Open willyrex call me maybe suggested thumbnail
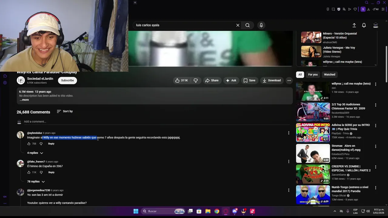 [313, 91]
